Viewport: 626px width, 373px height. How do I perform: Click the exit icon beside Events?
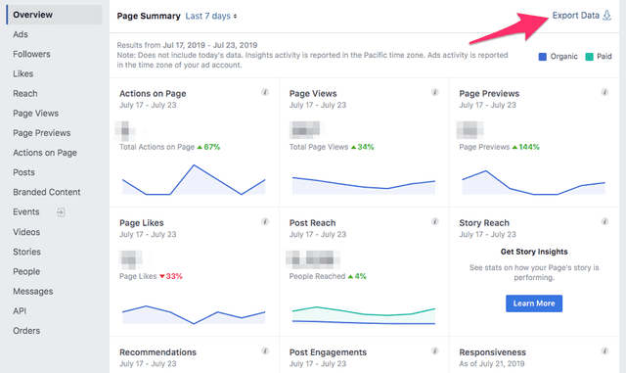click(x=61, y=211)
